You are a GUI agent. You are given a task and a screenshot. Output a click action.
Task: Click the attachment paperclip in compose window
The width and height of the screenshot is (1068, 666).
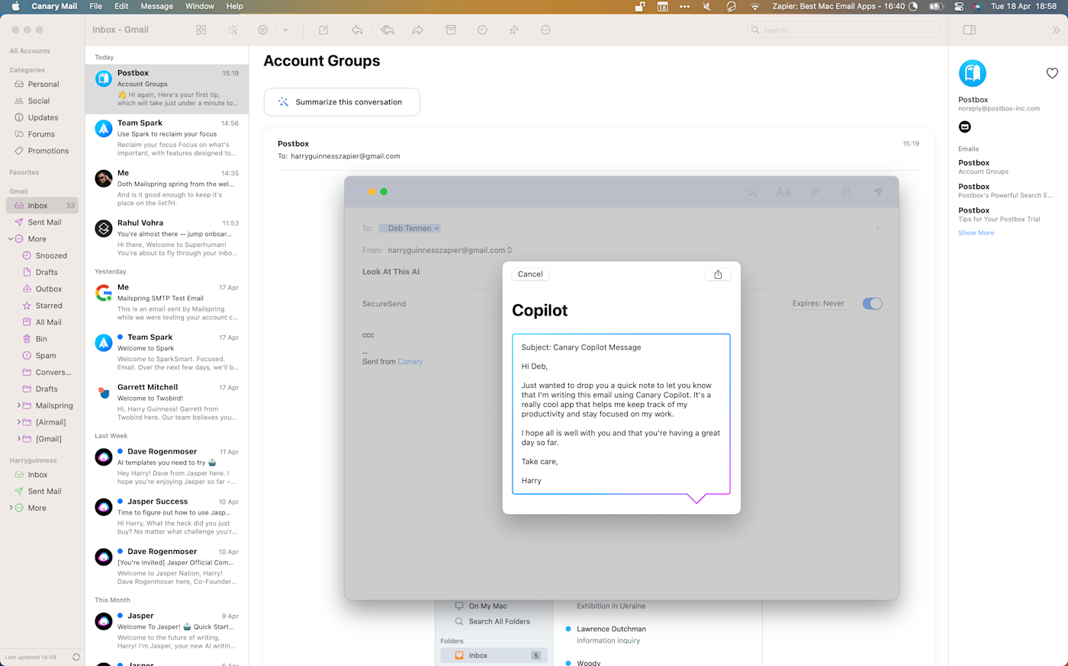pos(815,192)
